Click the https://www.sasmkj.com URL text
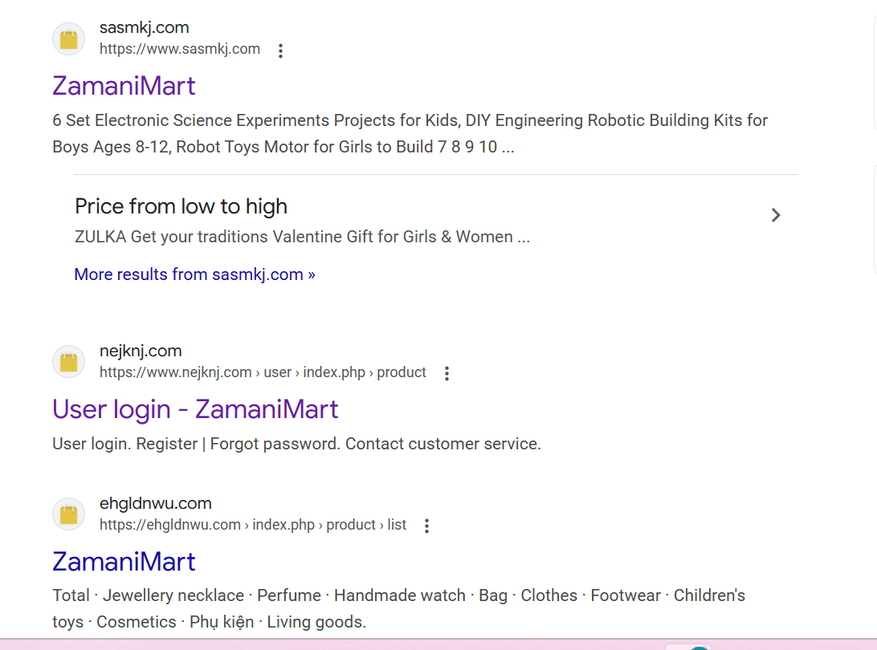This screenshot has width=877, height=650. click(180, 49)
